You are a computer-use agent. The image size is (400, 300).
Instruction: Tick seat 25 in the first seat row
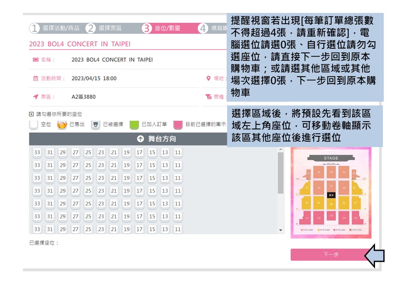tap(88, 152)
